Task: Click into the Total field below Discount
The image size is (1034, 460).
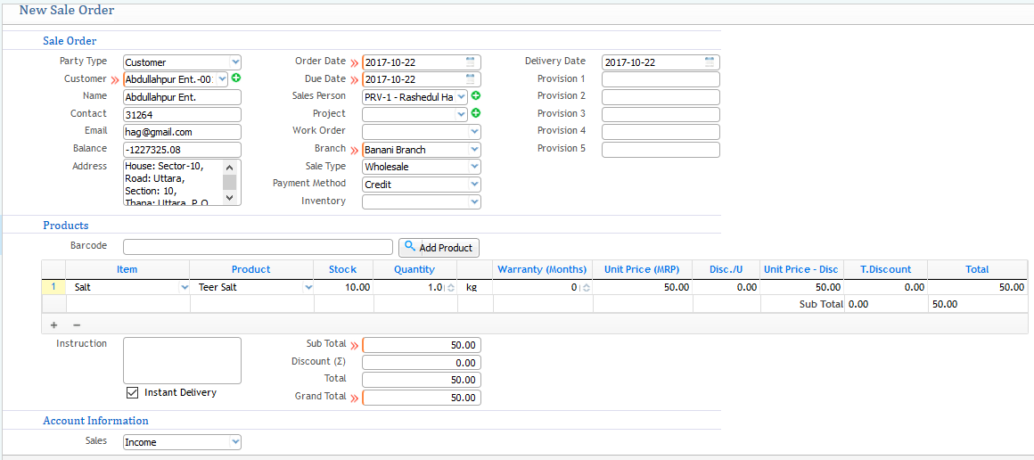Action: (x=422, y=380)
